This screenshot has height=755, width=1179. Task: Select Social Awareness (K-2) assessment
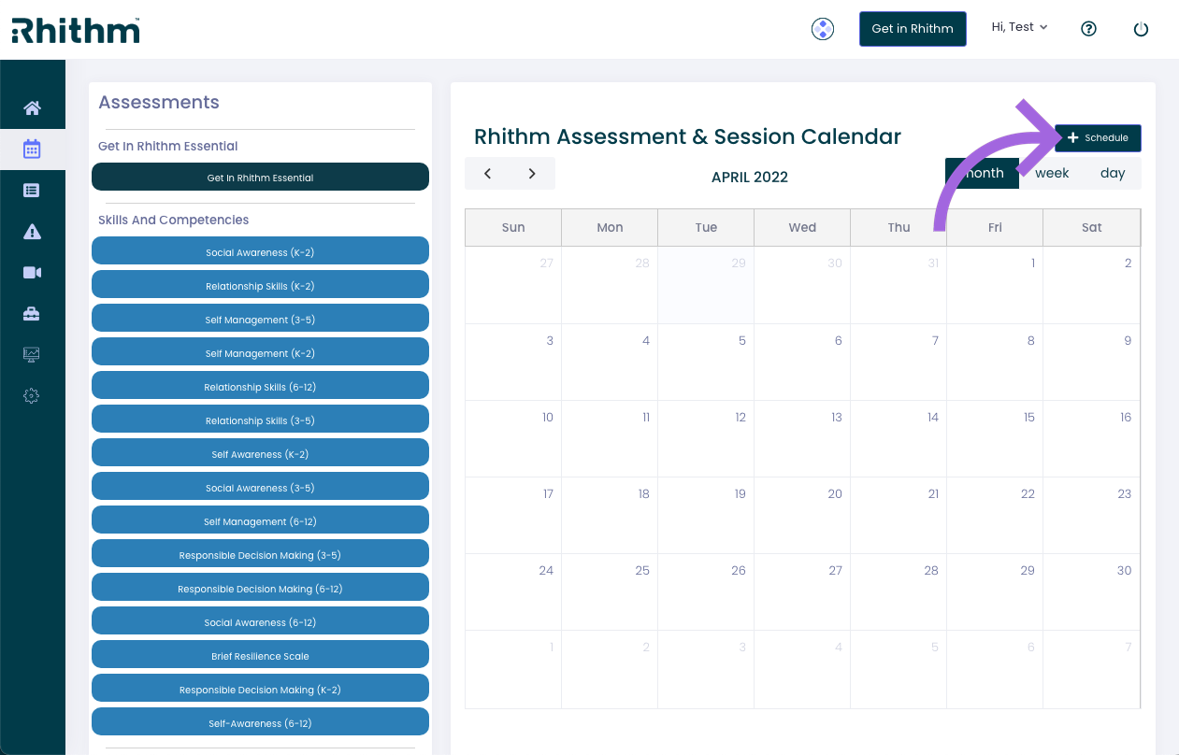click(260, 252)
